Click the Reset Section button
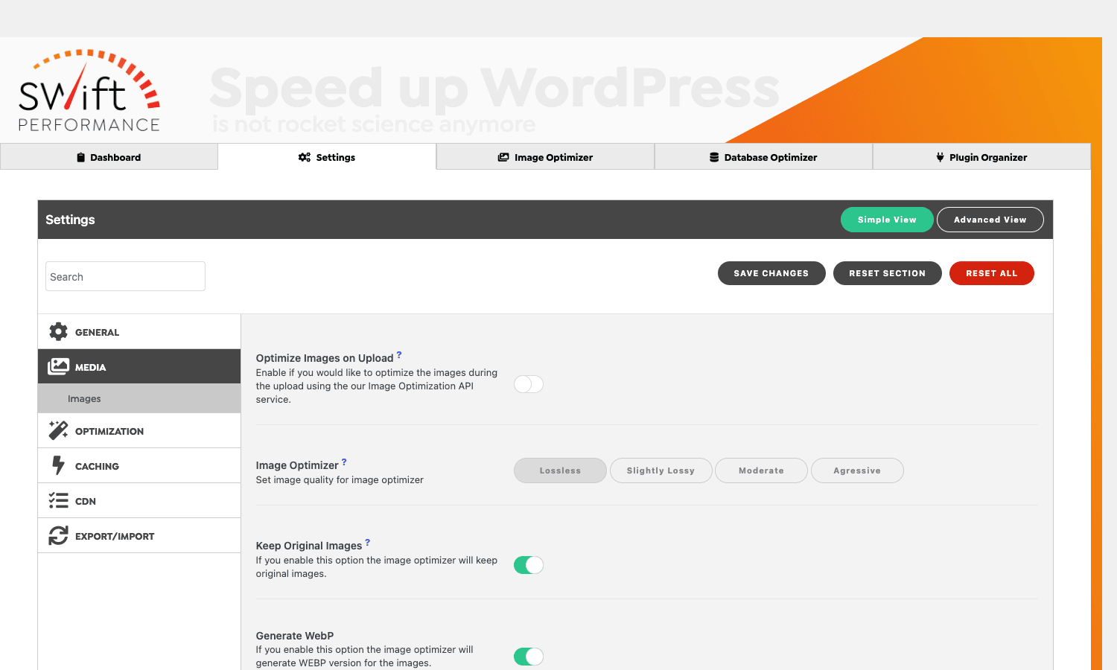 pos(888,273)
